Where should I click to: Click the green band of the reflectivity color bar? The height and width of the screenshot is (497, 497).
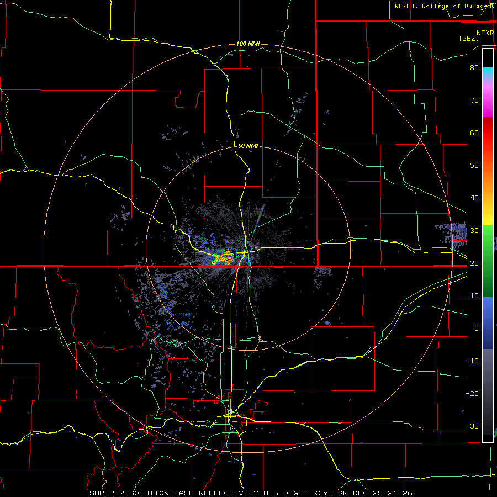point(488,260)
